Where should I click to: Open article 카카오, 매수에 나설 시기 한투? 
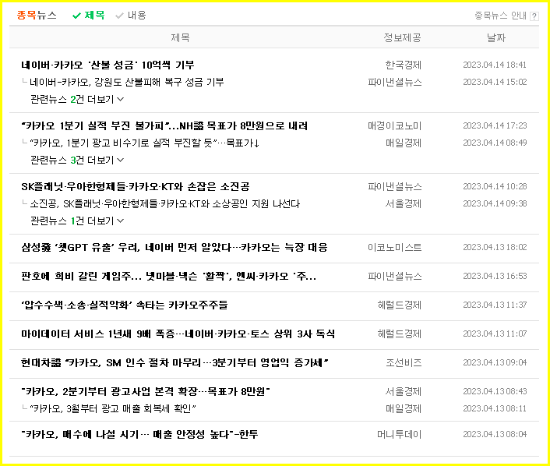pos(139,434)
